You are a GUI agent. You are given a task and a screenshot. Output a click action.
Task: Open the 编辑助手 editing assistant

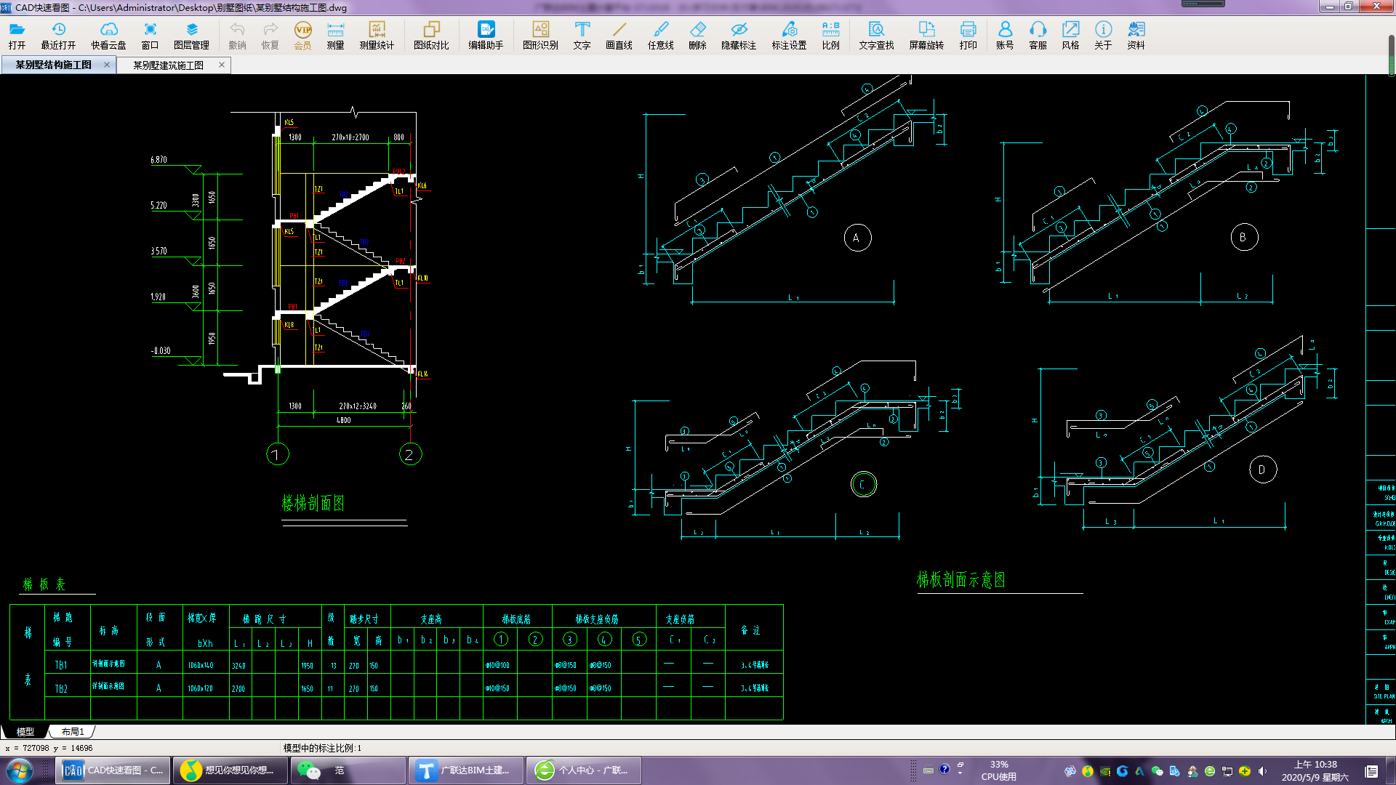486,36
